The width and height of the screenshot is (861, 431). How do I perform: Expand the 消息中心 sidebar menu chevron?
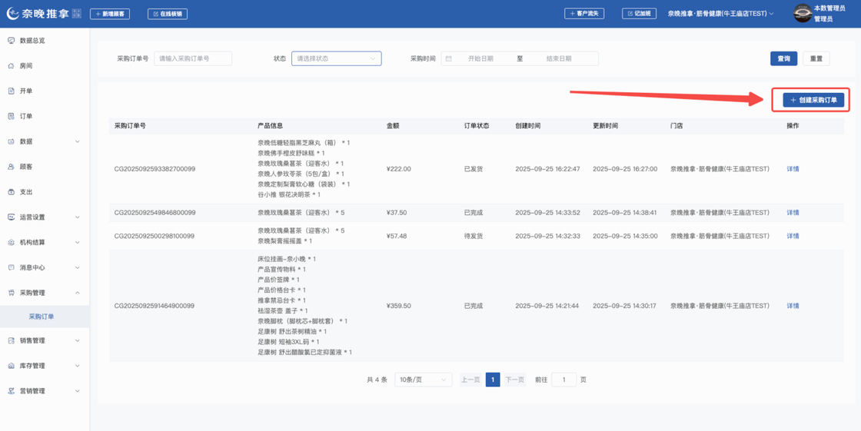(x=78, y=268)
